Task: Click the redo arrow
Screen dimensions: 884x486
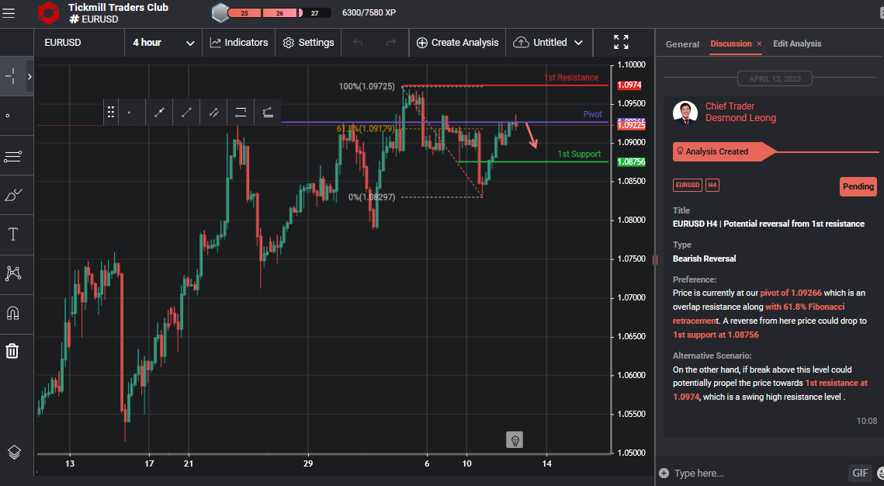Action: [390, 43]
